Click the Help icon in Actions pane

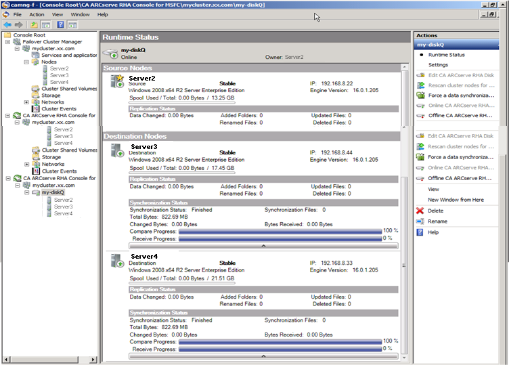tap(420, 232)
